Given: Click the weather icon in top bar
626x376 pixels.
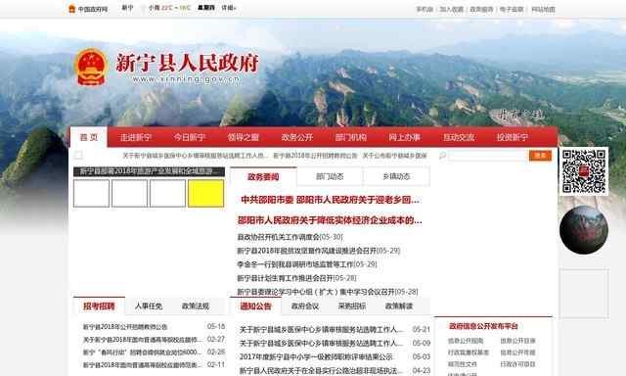Looking at the screenshot, I should [x=144, y=8].
